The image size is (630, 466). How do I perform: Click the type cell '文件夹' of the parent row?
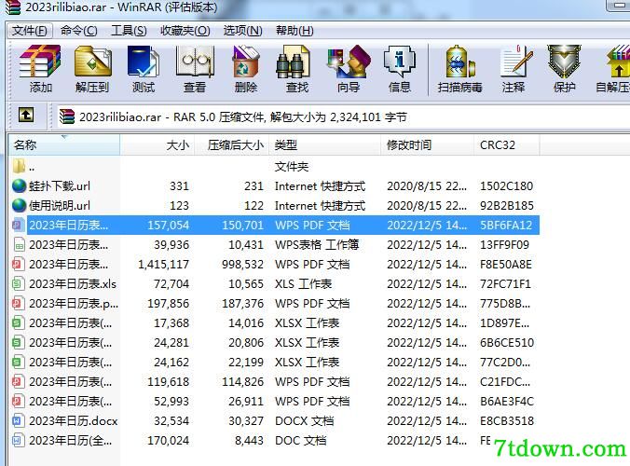[292, 166]
